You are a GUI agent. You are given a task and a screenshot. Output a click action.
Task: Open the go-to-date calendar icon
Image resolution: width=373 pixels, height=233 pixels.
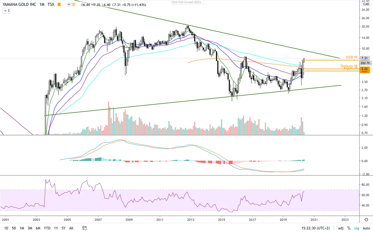pyautogui.click(x=85, y=228)
